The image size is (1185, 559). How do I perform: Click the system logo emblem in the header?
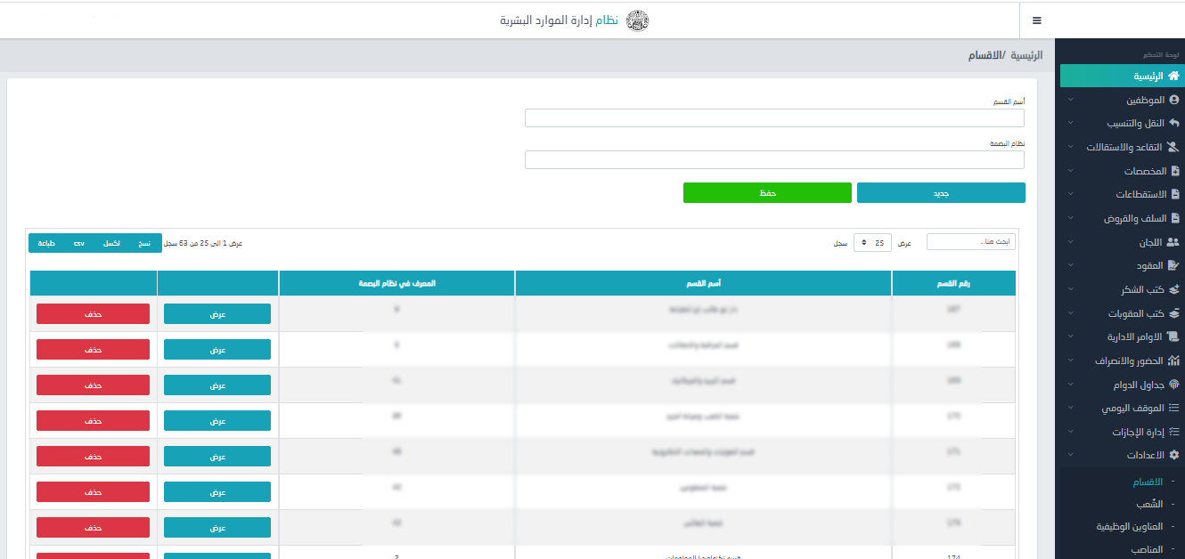coord(638,20)
